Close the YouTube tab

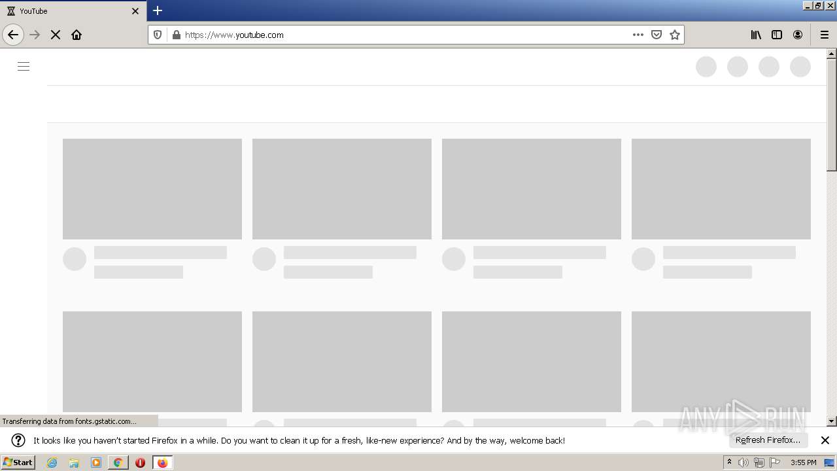[135, 11]
